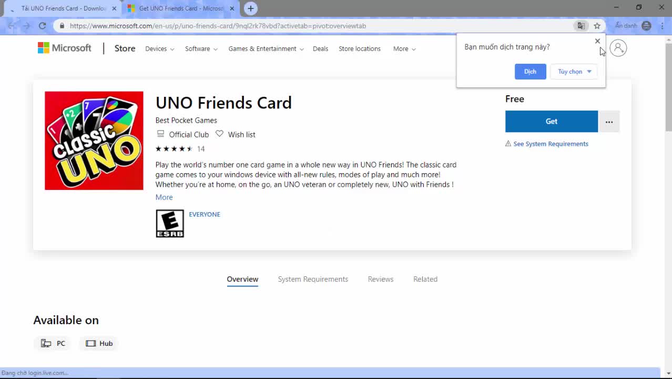Open a new browser tab

pos(251,8)
